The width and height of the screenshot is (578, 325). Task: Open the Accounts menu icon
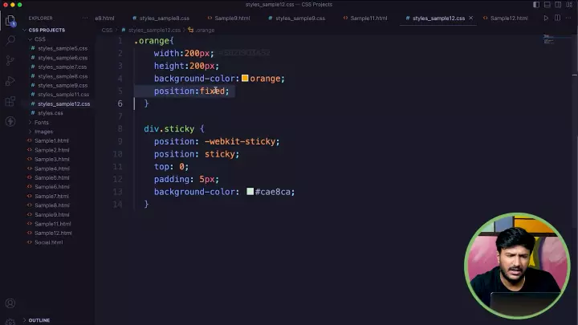(10, 303)
